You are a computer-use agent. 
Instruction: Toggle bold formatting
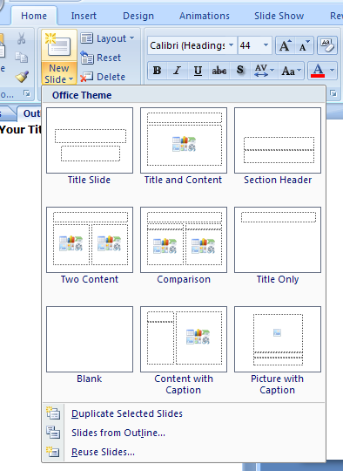[x=157, y=71]
